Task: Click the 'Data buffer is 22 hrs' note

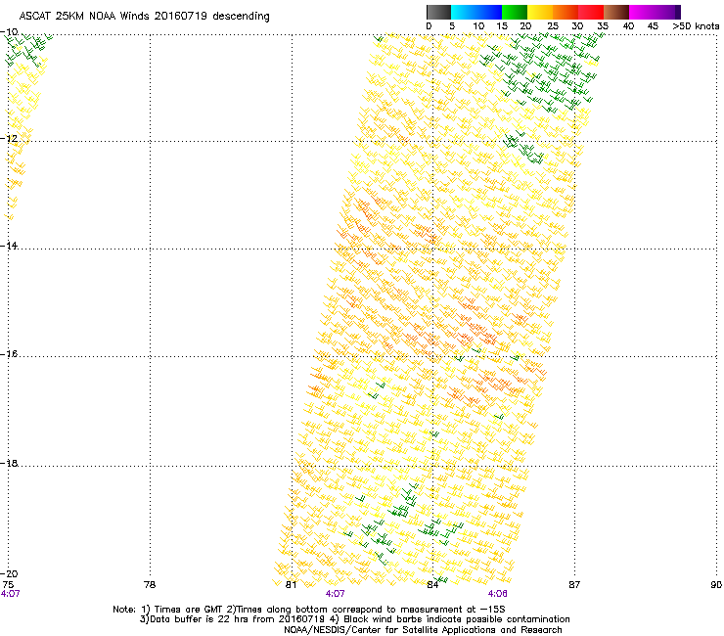Action: (x=354, y=619)
